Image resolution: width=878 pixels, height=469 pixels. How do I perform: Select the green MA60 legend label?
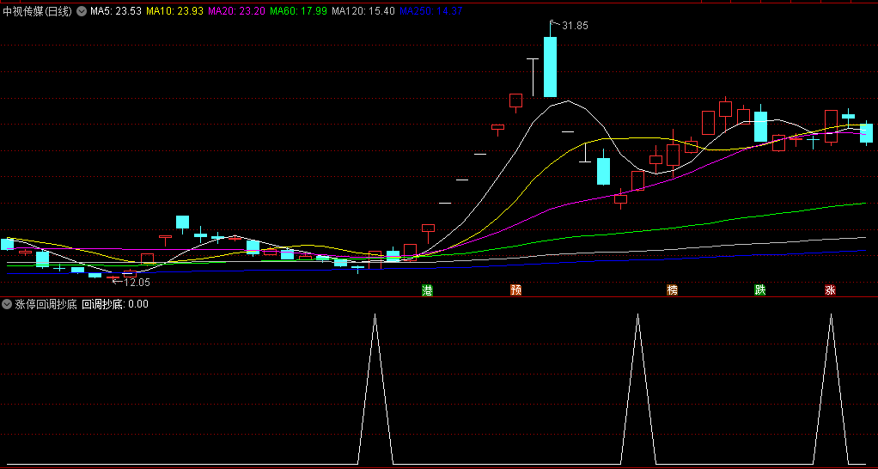click(298, 11)
